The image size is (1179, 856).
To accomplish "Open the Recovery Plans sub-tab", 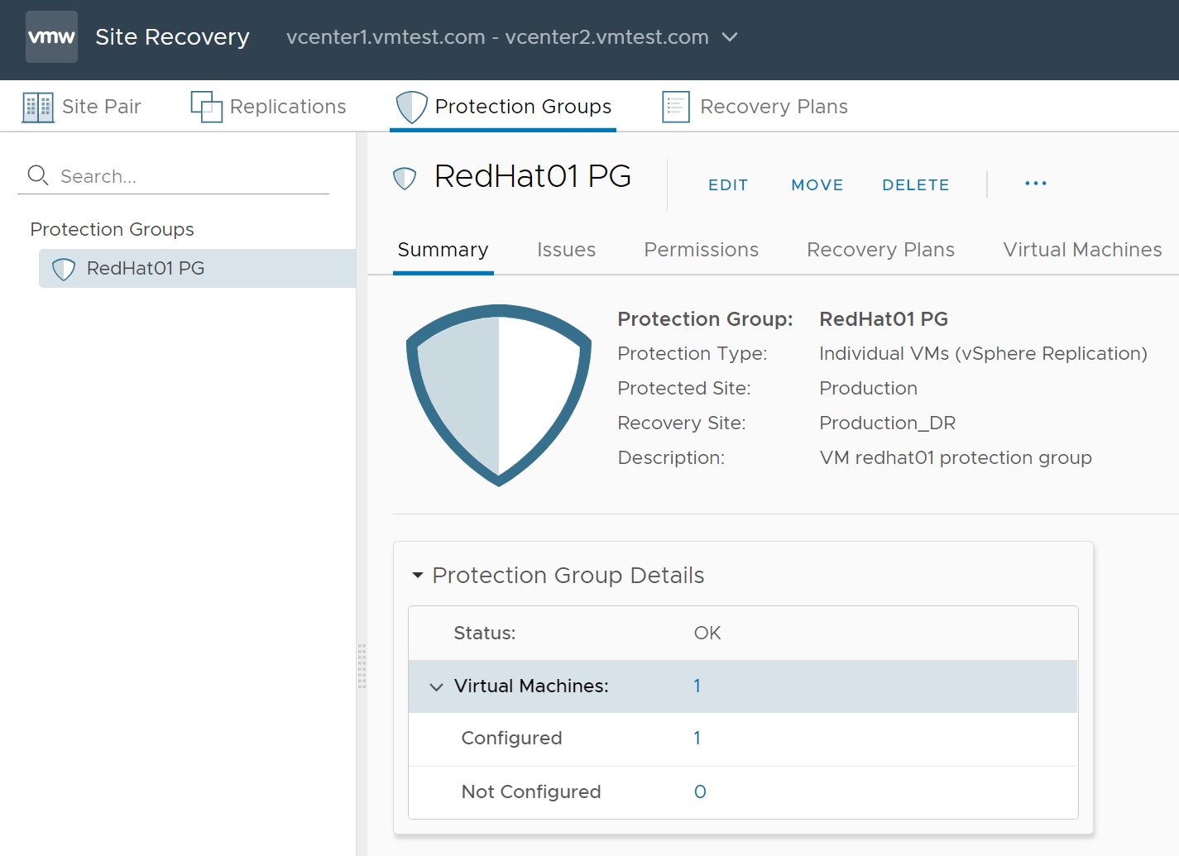I will [880, 250].
